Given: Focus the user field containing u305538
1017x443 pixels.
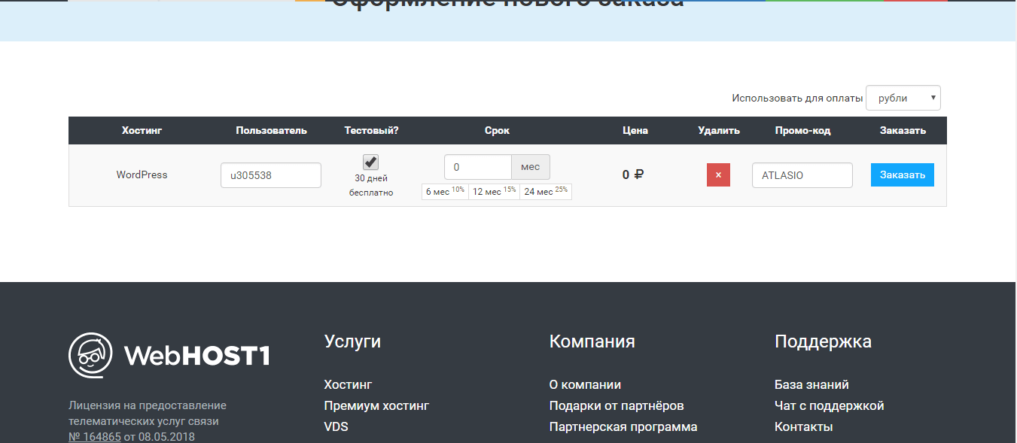Looking at the screenshot, I should (x=271, y=175).
